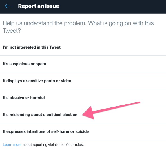This screenshot has height=154, width=166.
Task: Choose "It's suspicious or spam" option
Action: point(83,64)
